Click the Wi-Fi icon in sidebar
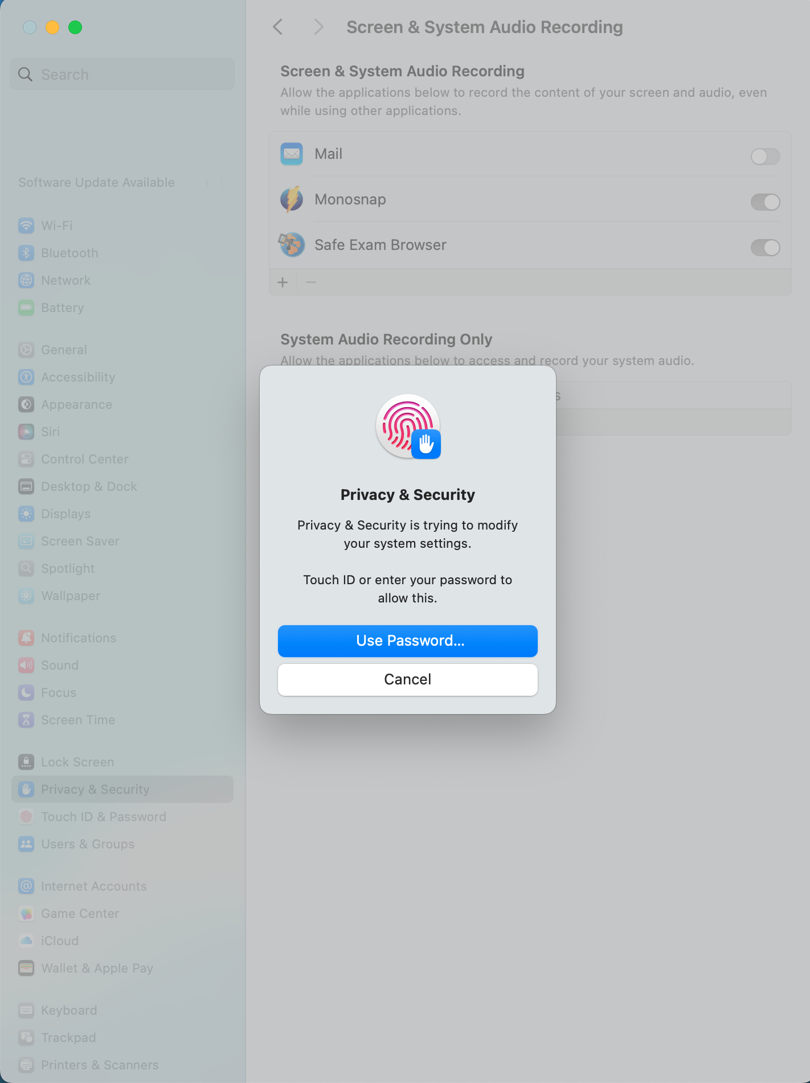The width and height of the screenshot is (810, 1083). click(26, 225)
